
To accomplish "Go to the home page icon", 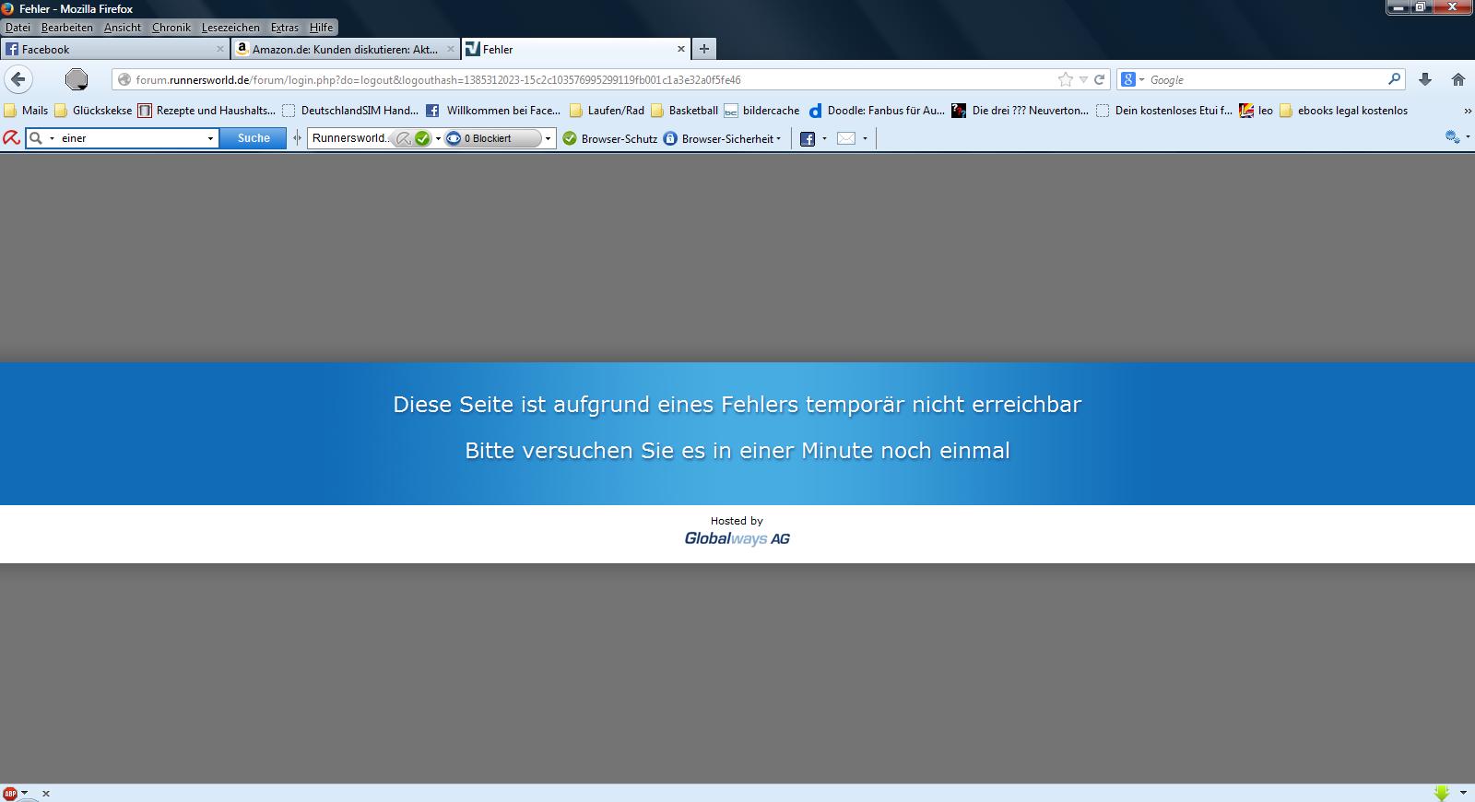I will 1458,80.
